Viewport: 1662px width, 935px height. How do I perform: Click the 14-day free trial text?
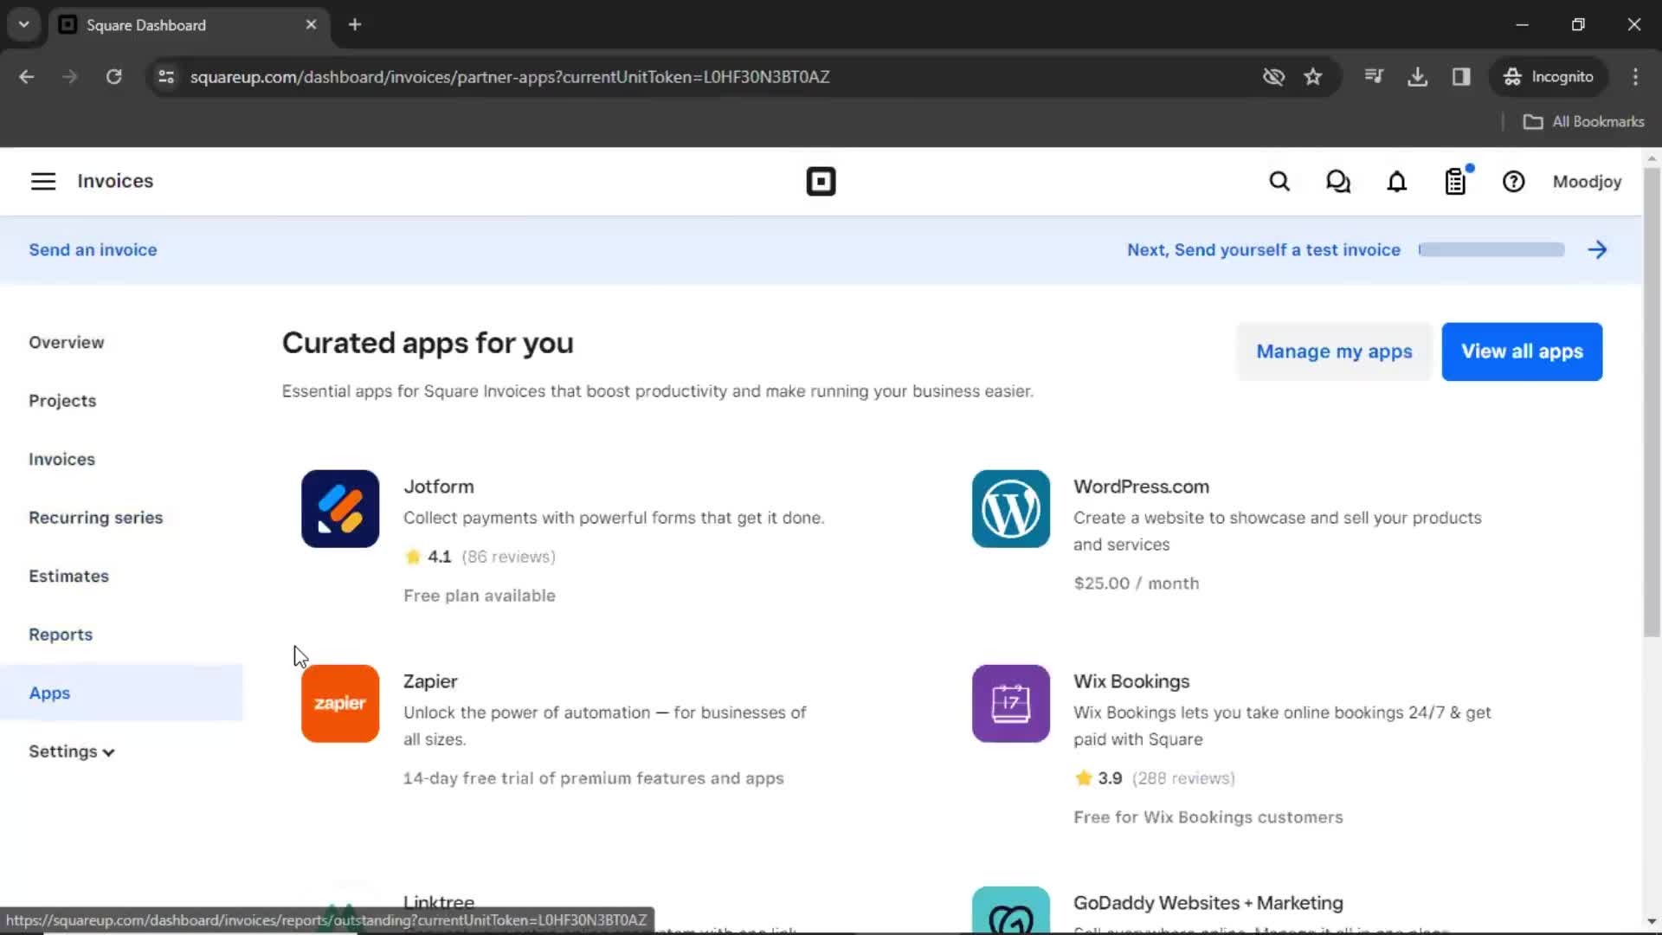(x=594, y=778)
